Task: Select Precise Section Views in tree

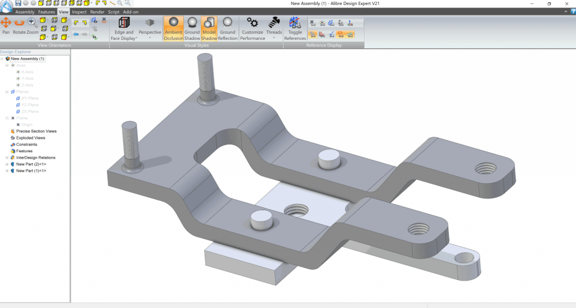Action: 36,131
